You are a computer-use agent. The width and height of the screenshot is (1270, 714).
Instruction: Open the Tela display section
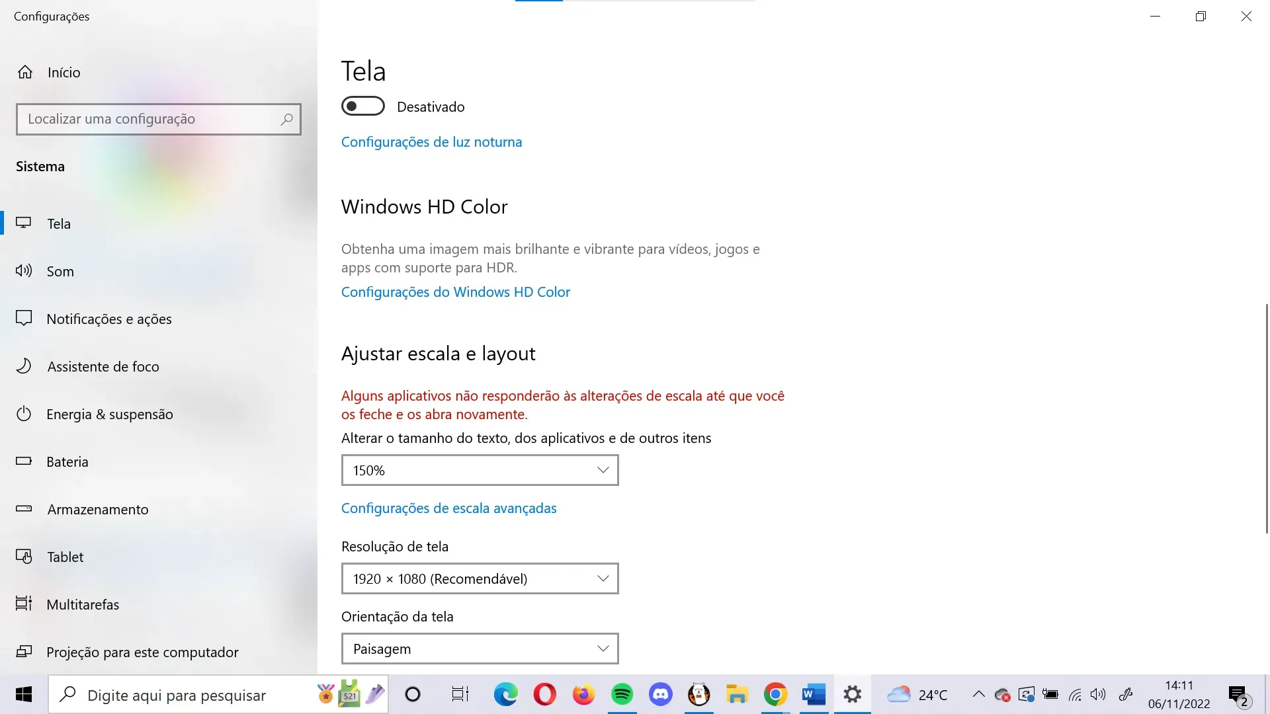click(x=159, y=223)
